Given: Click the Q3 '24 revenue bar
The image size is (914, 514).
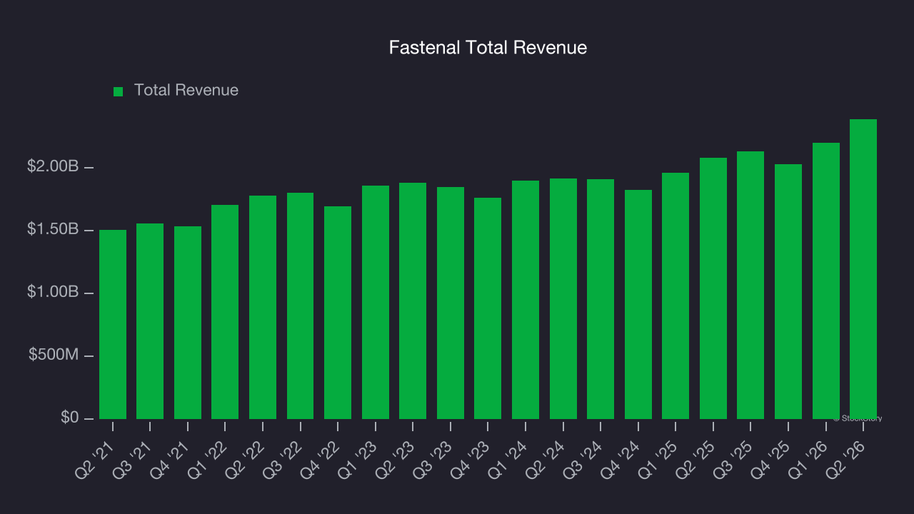Looking at the screenshot, I should 601,299.
